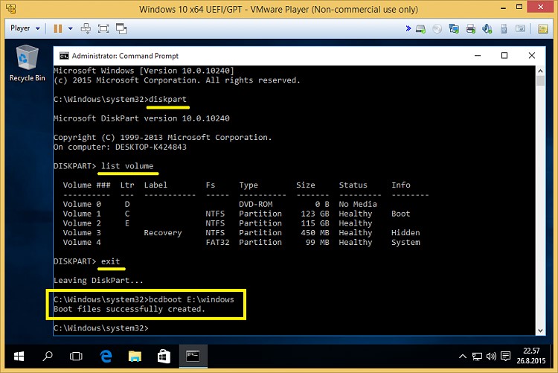Open taskbar Search

pyautogui.click(x=46, y=356)
